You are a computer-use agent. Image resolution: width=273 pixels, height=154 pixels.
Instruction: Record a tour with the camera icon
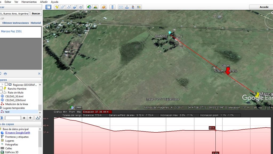tap(81, 7)
